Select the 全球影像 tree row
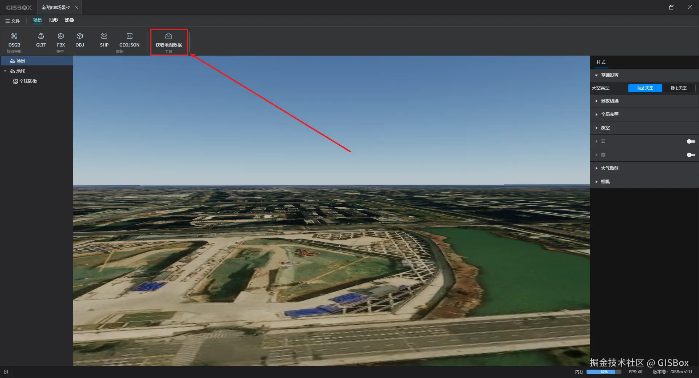 pos(36,81)
